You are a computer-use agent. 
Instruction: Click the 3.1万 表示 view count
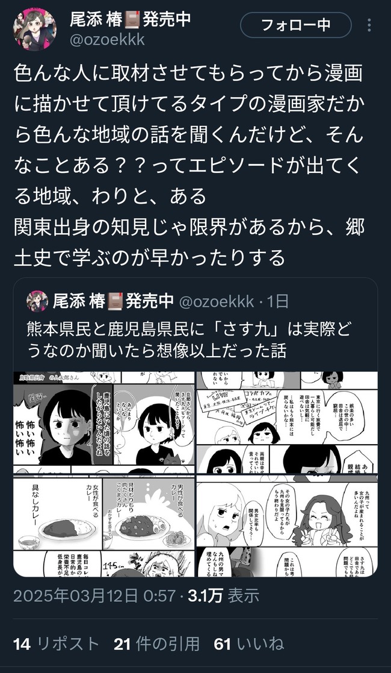224,595
